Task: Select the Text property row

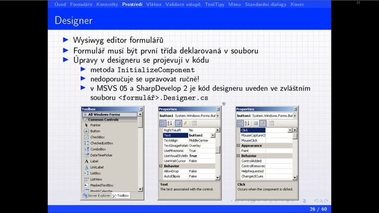Action: pyautogui.click(x=189, y=135)
